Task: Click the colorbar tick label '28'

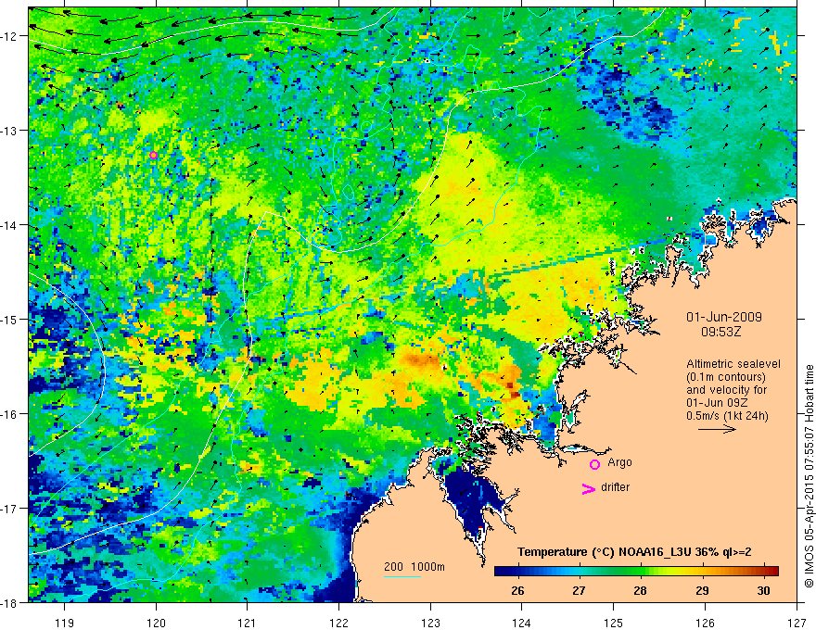Action: click(x=640, y=590)
